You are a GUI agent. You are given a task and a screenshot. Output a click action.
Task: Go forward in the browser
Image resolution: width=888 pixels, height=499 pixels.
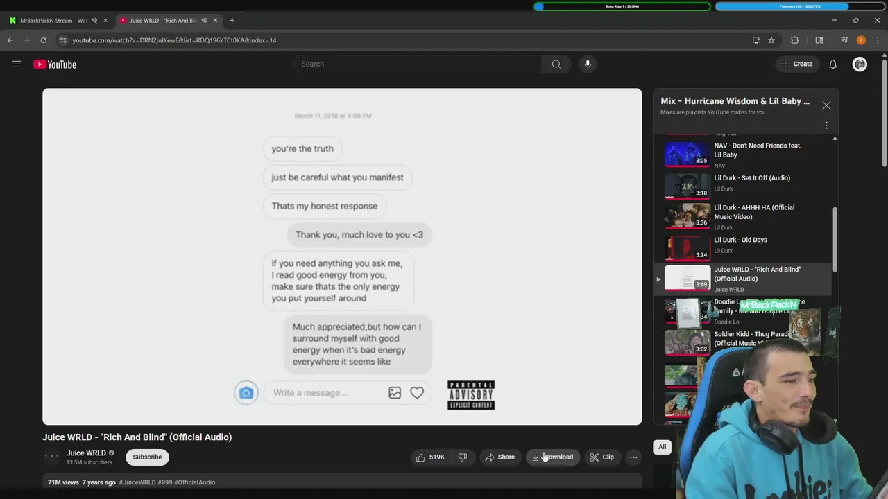pos(27,40)
